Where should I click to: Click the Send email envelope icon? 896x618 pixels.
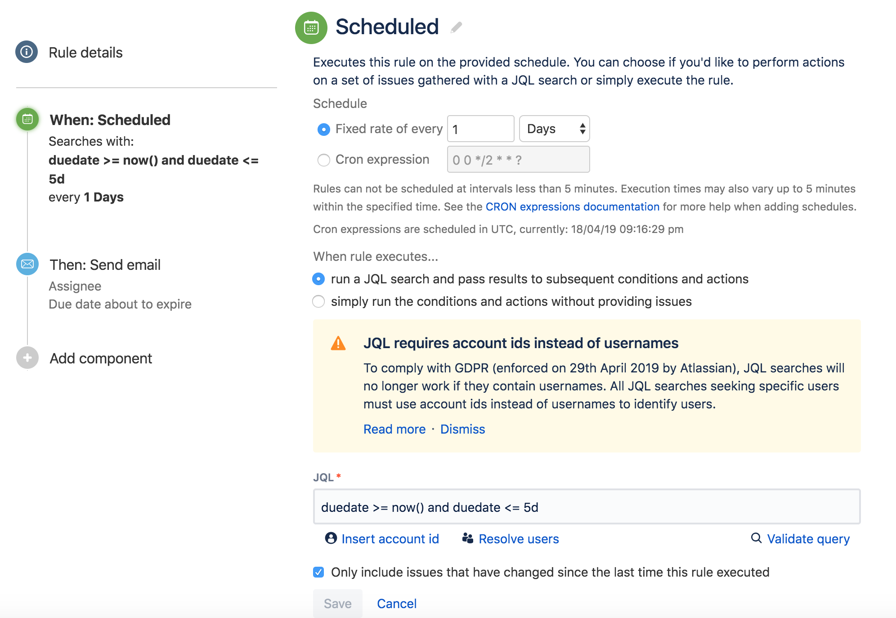tap(27, 264)
